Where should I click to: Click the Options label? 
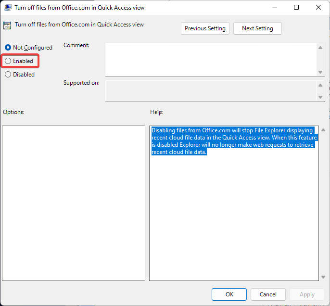(x=13, y=112)
